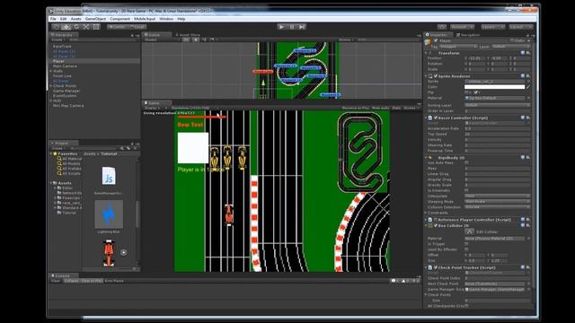Click the Edit Collider icon button

point(469,231)
